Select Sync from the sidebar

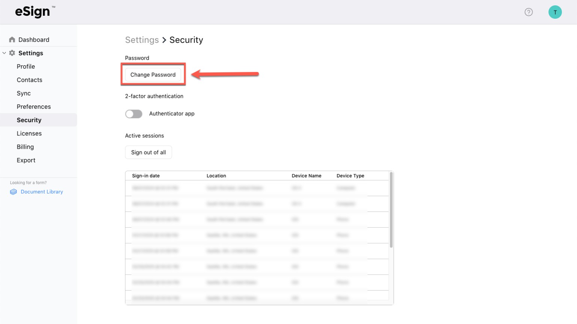[x=24, y=93]
